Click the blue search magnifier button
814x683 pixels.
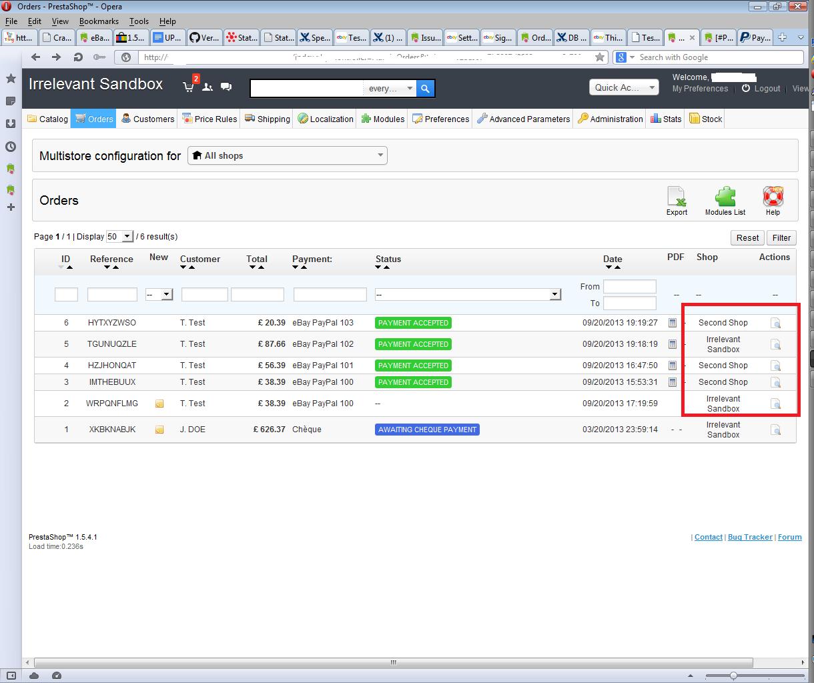[425, 88]
